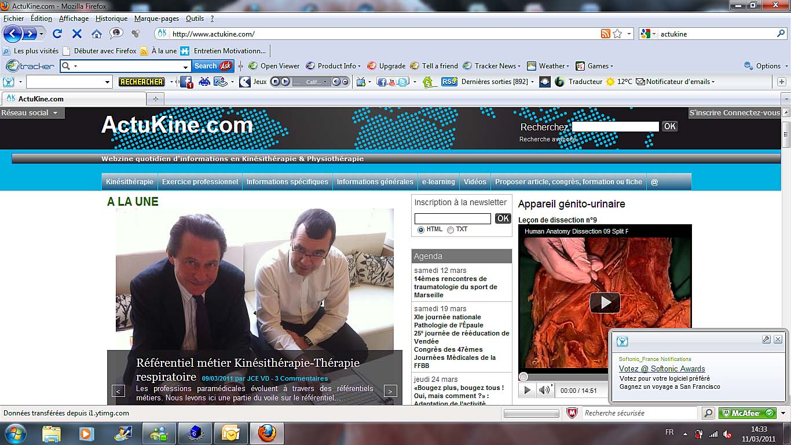Screen dimensions: 791x445
Task: Open the address bar history dropdown arrow
Action: (x=629, y=34)
